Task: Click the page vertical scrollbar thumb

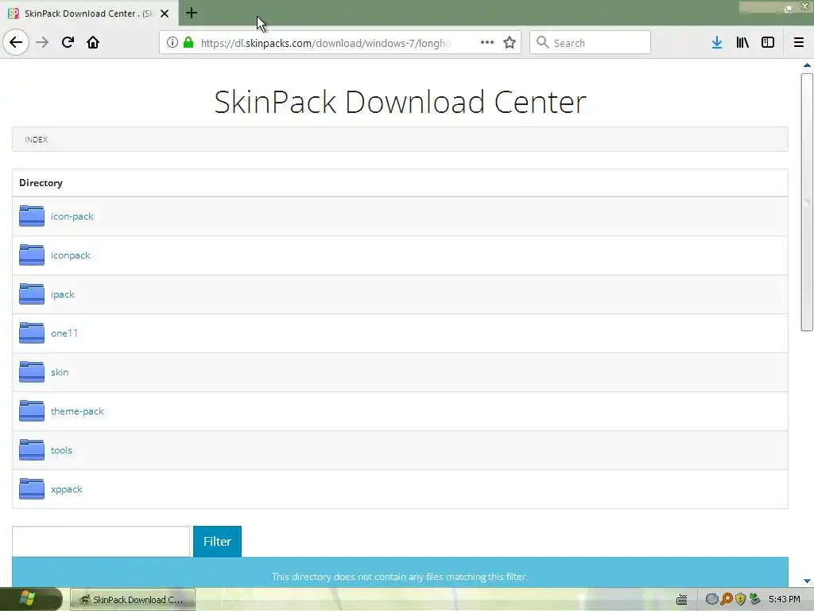Action: click(x=807, y=202)
